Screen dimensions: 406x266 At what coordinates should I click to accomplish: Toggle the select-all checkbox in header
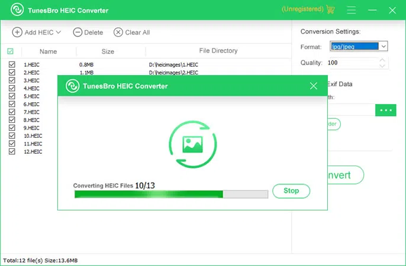click(10, 51)
